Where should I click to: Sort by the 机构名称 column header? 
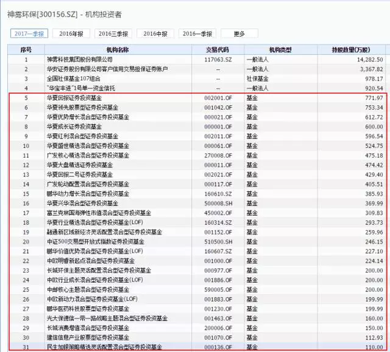(x=118, y=50)
